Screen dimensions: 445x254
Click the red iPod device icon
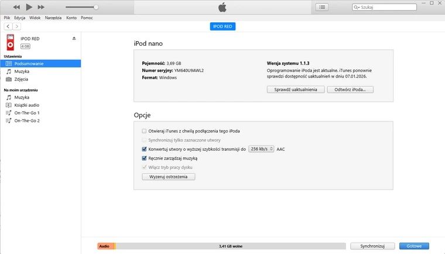pyautogui.click(x=11, y=42)
